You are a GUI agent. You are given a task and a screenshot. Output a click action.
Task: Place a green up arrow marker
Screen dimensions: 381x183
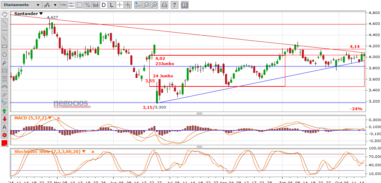[x=5, y=111]
